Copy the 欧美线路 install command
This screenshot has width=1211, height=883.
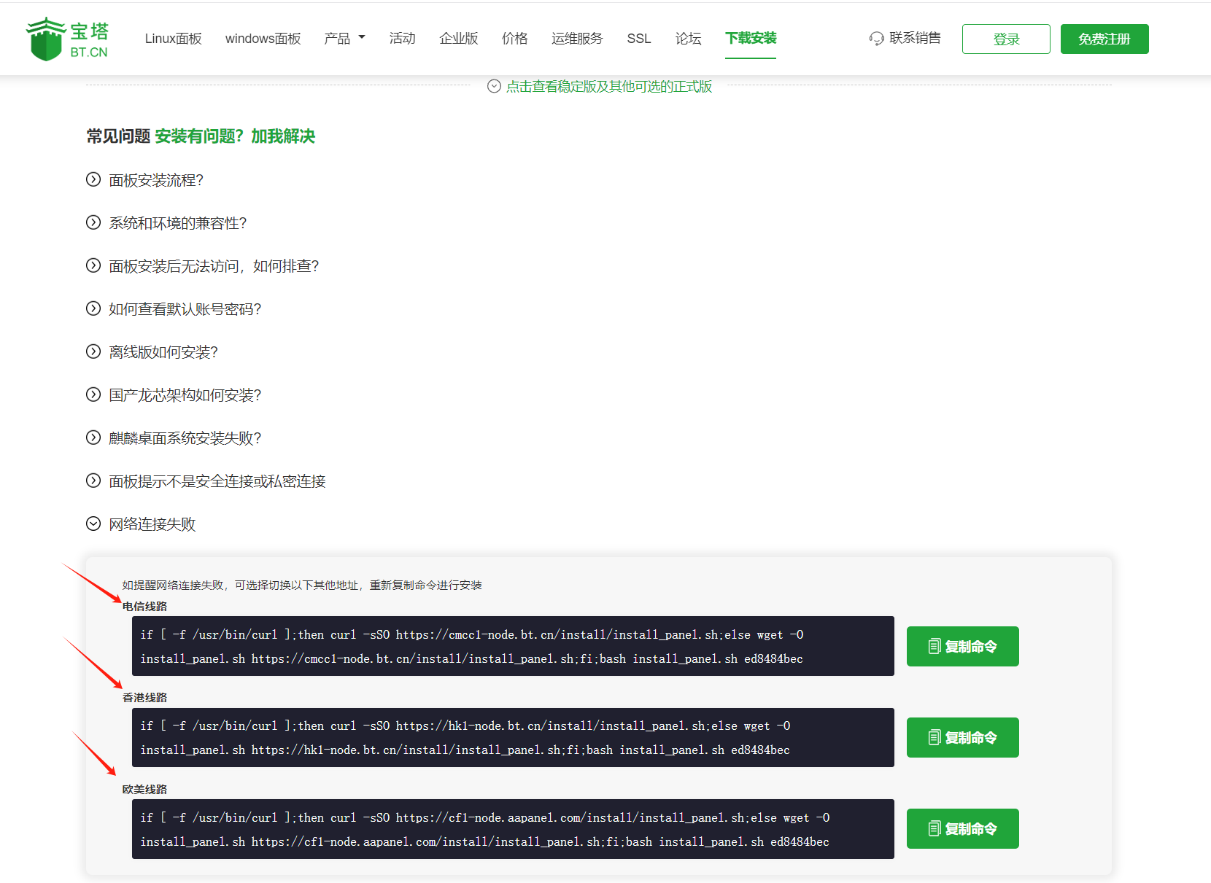(962, 828)
